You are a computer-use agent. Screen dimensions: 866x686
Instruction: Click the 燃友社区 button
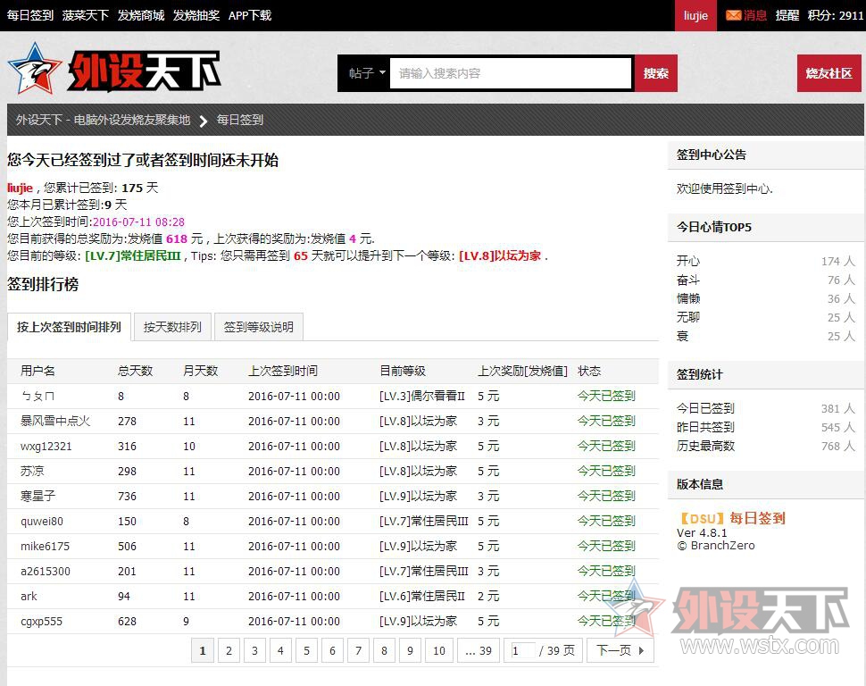(x=829, y=74)
